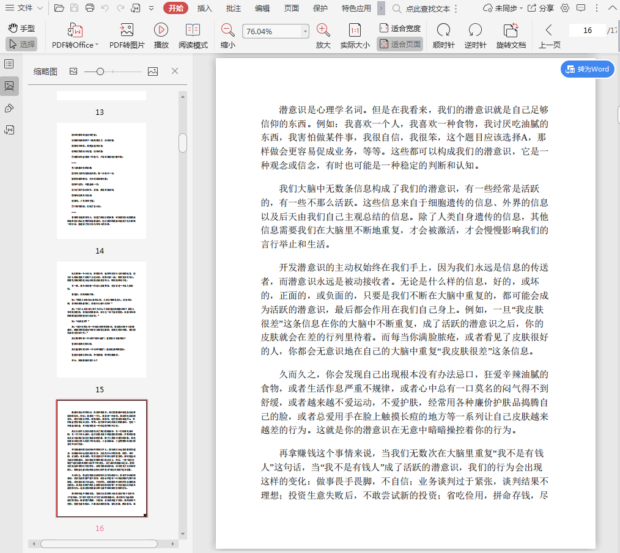The height and width of the screenshot is (553, 620).
Task: Select the page 15 thumbnail
Action: click(x=101, y=320)
